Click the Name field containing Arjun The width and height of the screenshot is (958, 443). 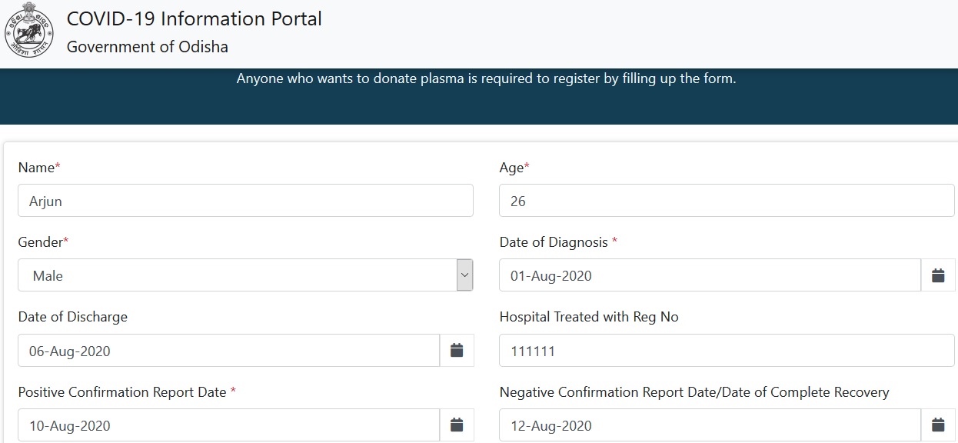click(245, 201)
